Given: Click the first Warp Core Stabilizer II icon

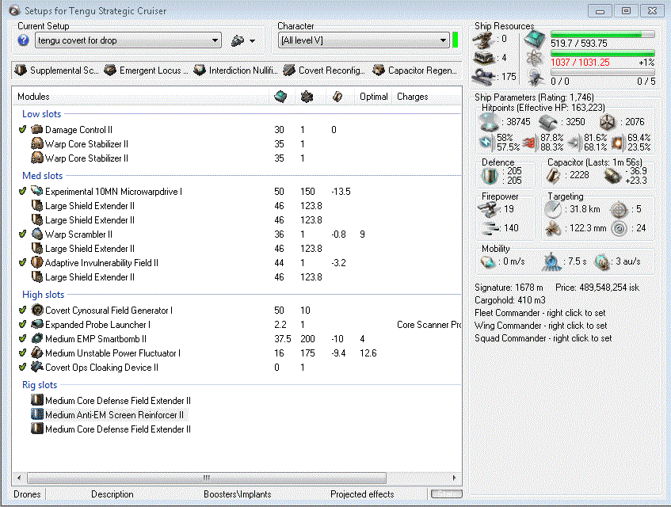Looking at the screenshot, I should (37, 143).
